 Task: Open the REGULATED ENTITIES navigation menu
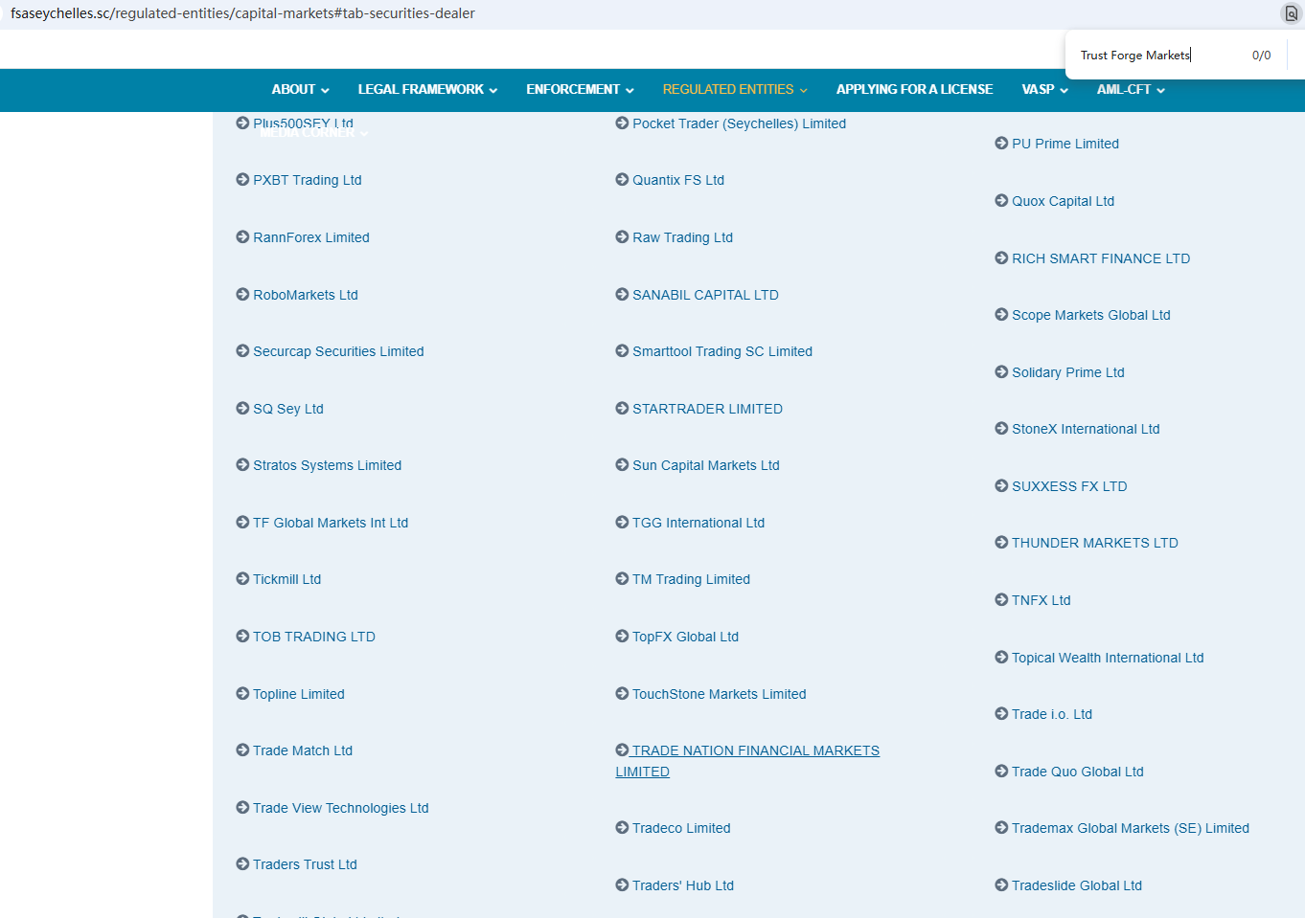pyautogui.click(x=735, y=89)
